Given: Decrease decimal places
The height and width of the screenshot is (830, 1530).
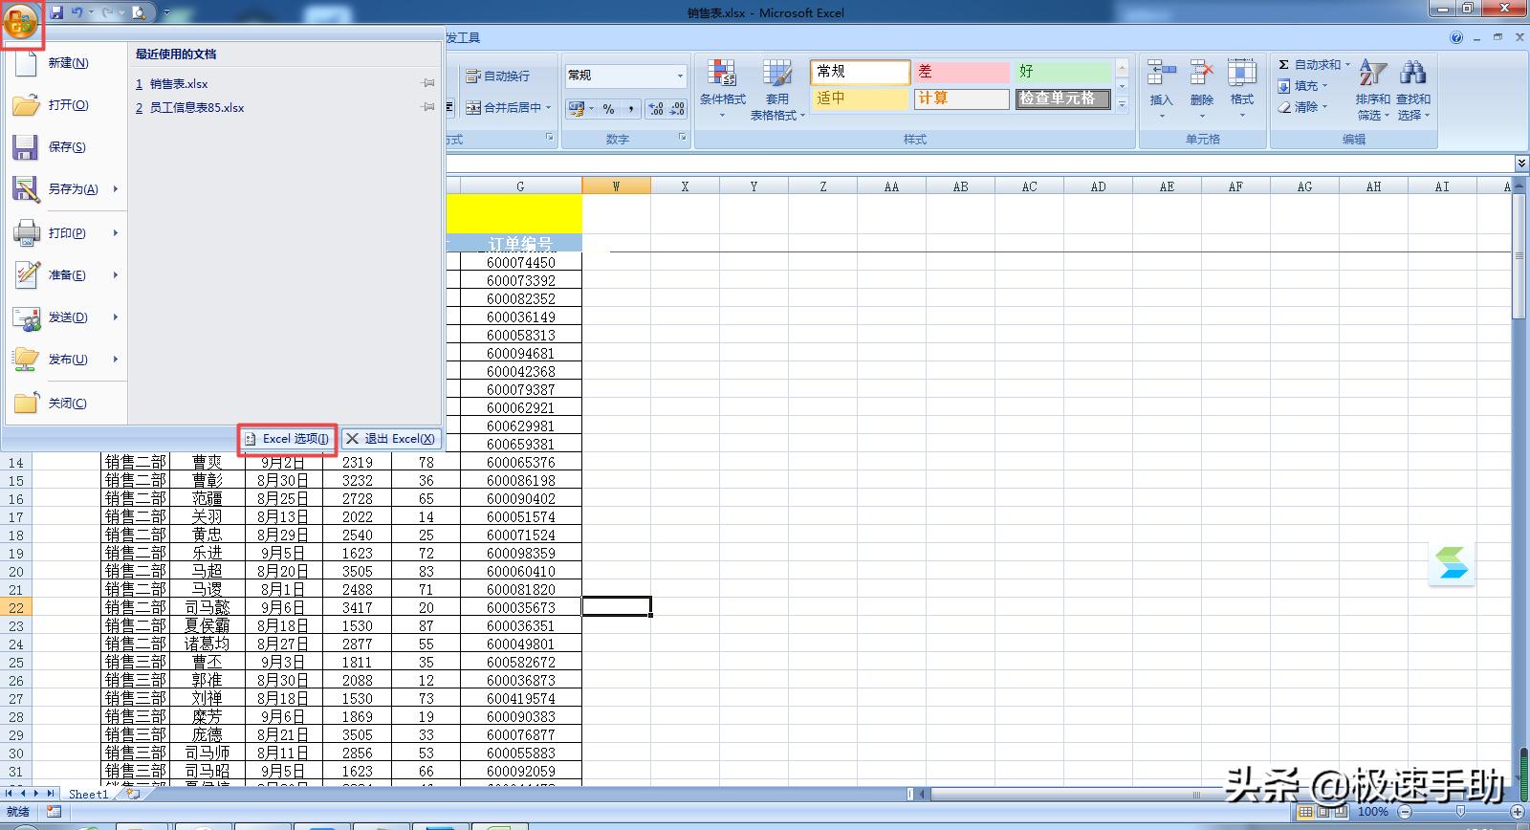Looking at the screenshot, I should pyautogui.click(x=677, y=109).
